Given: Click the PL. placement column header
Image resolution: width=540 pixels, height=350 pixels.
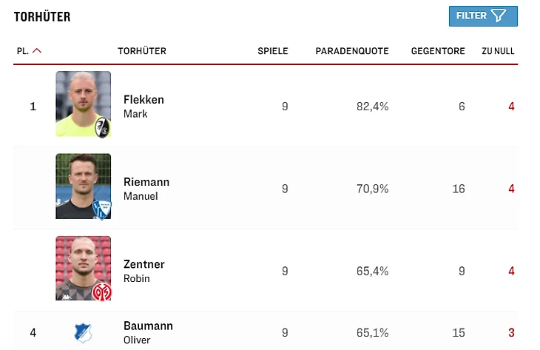Looking at the screenshot, I should click(23, 51).
